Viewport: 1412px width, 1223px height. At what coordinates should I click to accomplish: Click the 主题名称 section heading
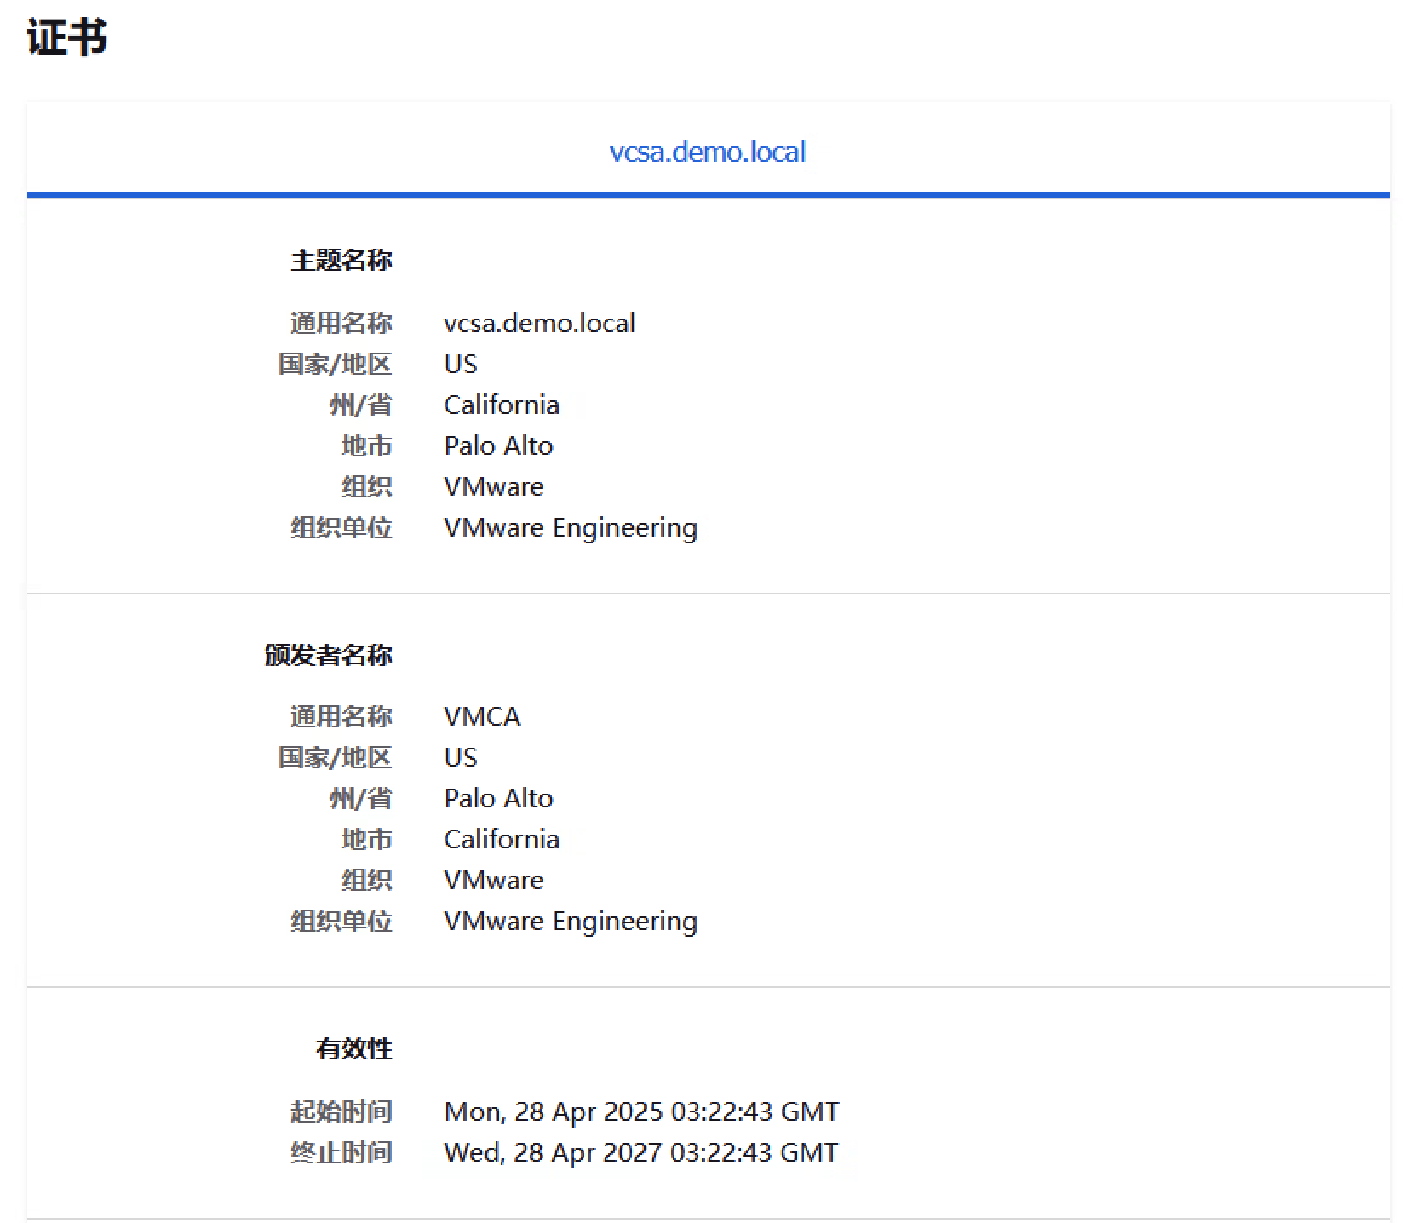pyautogui.click(x=341, y=261)
